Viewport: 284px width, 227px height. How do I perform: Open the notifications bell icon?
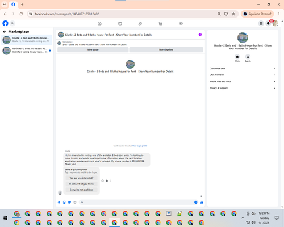268,23
